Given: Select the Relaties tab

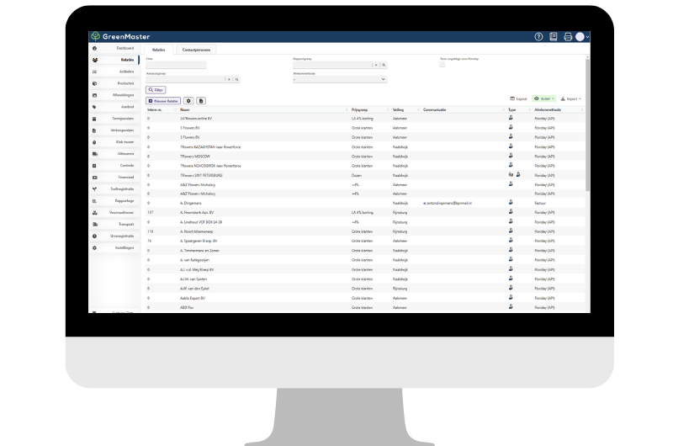Looking at the screenshot, I should tap(158, 50).
